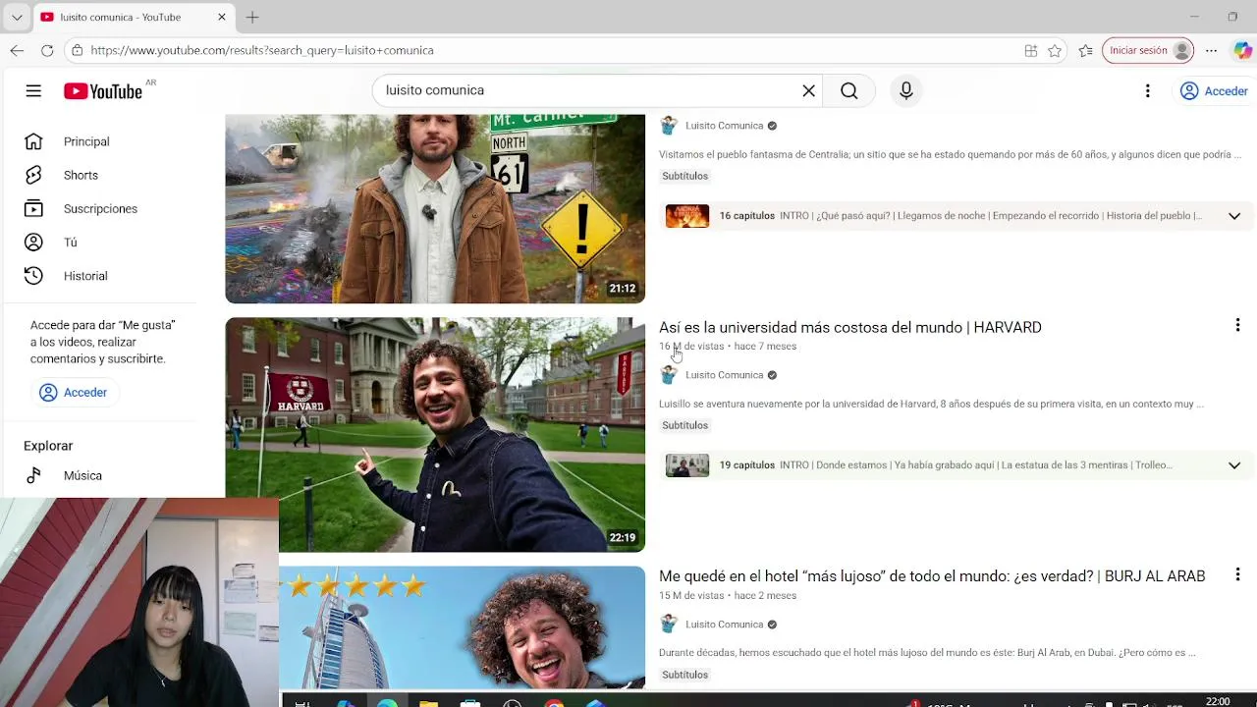
Task: Open Tú in the sidebar
Action: 70,242
